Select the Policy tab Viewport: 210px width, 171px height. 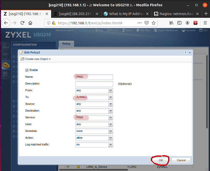pos(66,44)
